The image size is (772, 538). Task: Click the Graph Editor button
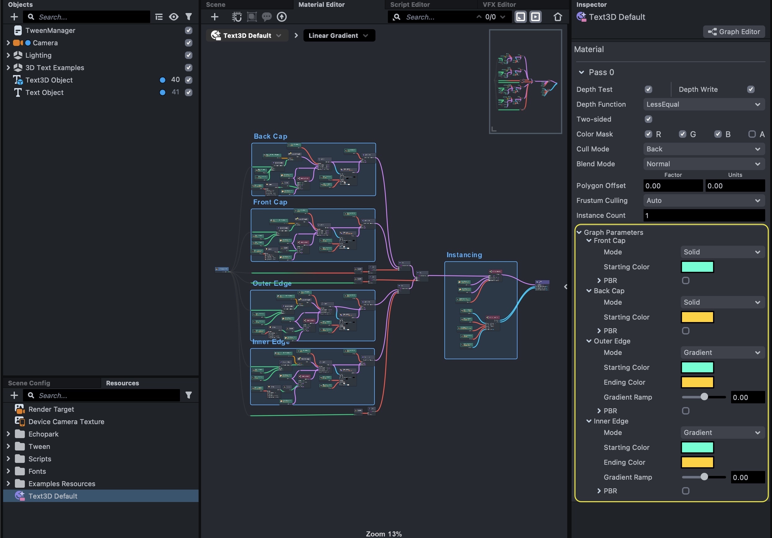734,32
